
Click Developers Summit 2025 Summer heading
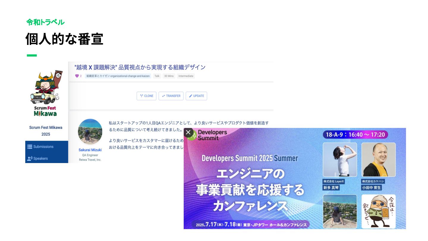tap(250, 158)
